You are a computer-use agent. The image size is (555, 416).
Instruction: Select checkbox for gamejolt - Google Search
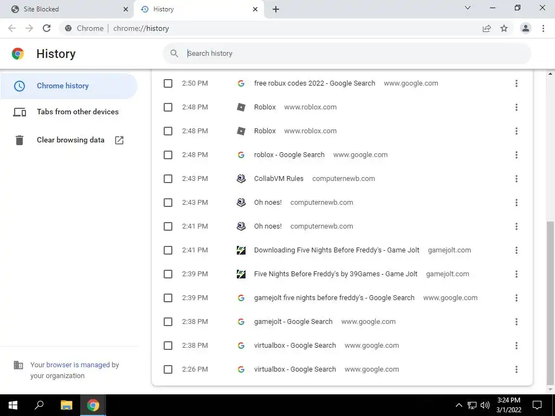coord(168,322)
